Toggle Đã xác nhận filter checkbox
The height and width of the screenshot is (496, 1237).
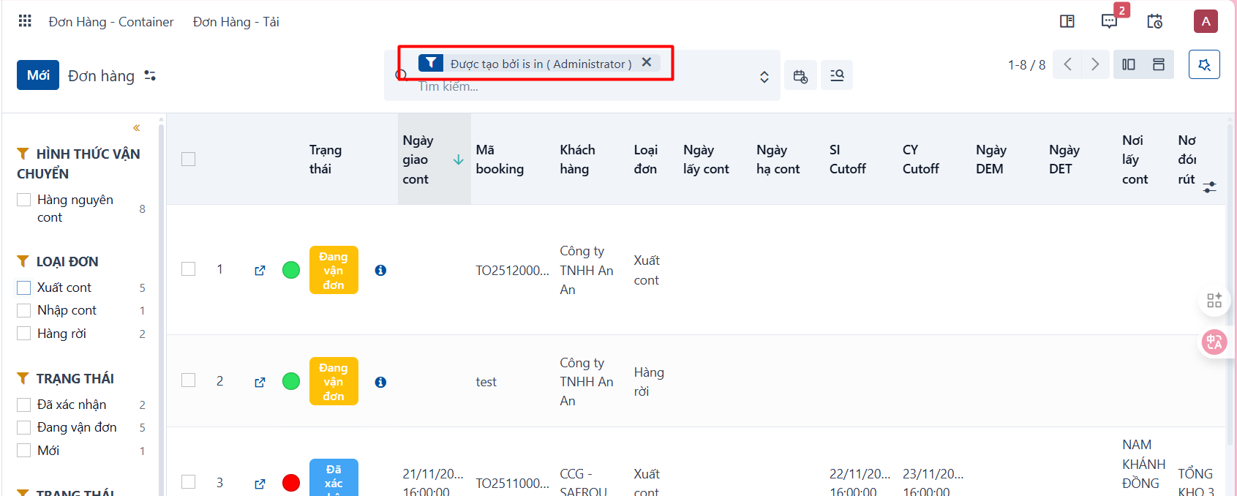point(24,405)
